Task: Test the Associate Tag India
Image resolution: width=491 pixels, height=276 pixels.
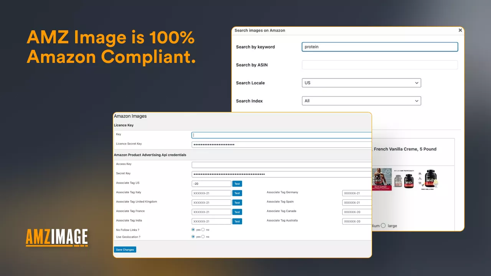Action: pyautogui.click(x=237, y=222)
